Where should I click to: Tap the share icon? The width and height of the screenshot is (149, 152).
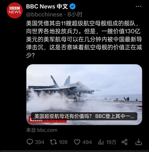coord(124,142)
